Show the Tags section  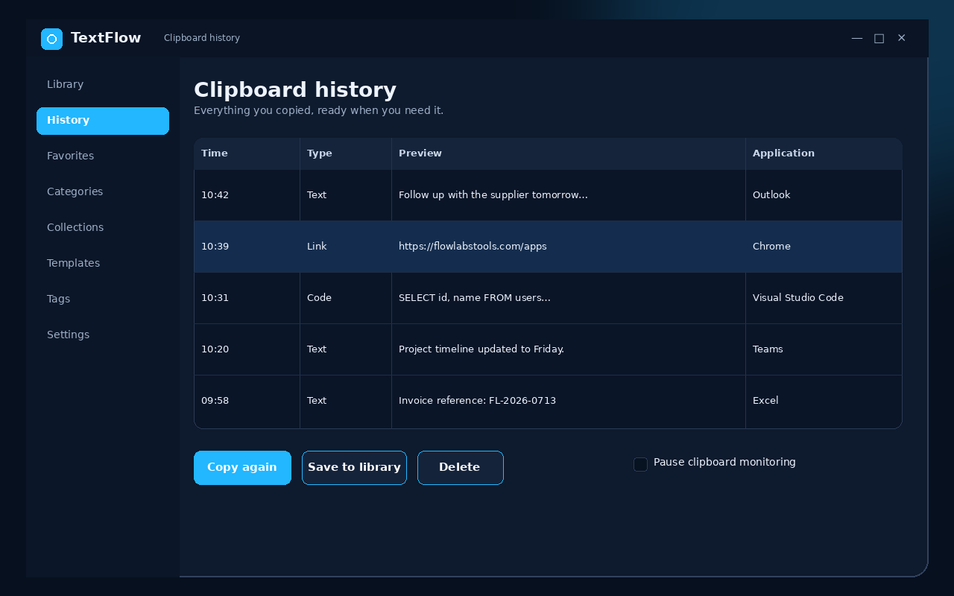pyautogui.click(x=103, y=299)
